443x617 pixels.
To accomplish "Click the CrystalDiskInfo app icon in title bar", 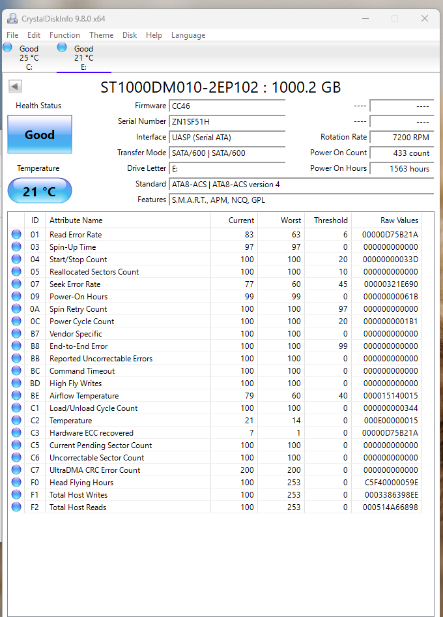I will coord(12,18).
